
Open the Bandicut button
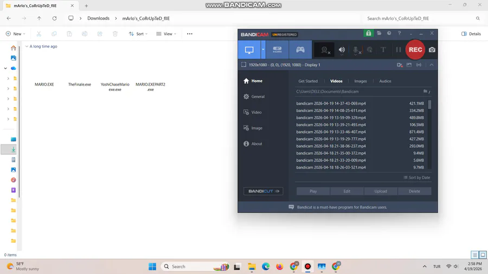(x=264, y=191)
